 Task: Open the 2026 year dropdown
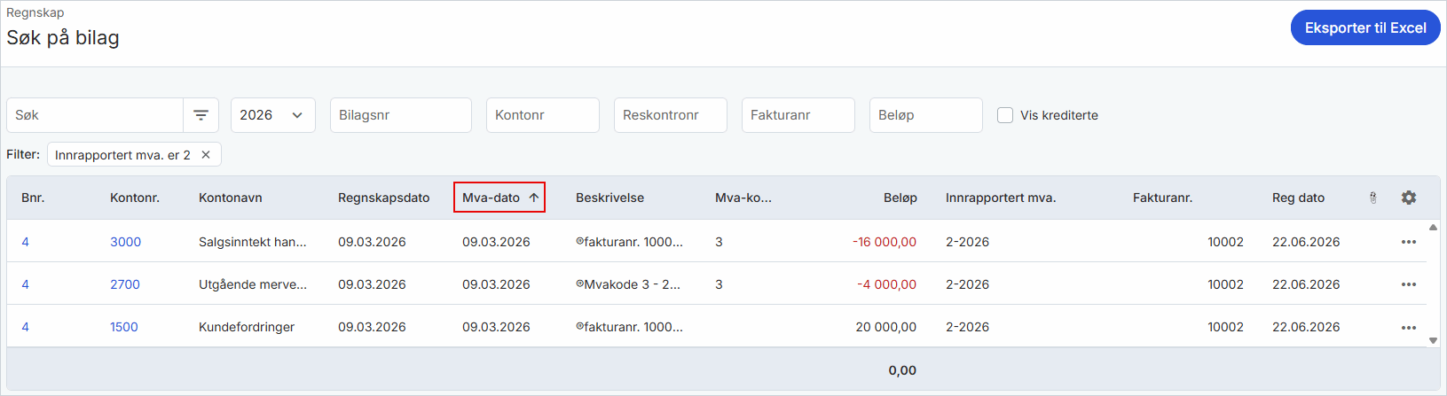pyautogui.click(x=273, y=115)
